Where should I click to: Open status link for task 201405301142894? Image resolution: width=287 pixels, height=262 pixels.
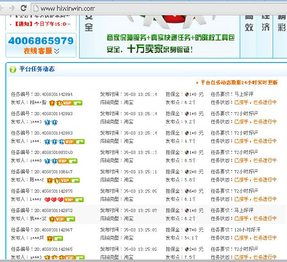pos(256,102)
